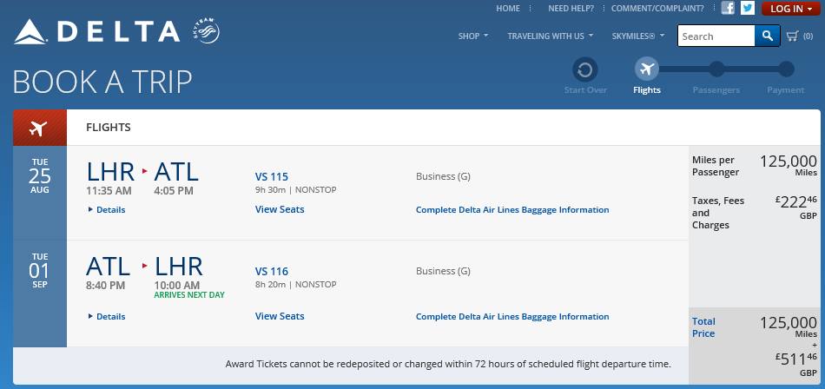Click the red airplane Flights header icon

(x=39, y=128)
